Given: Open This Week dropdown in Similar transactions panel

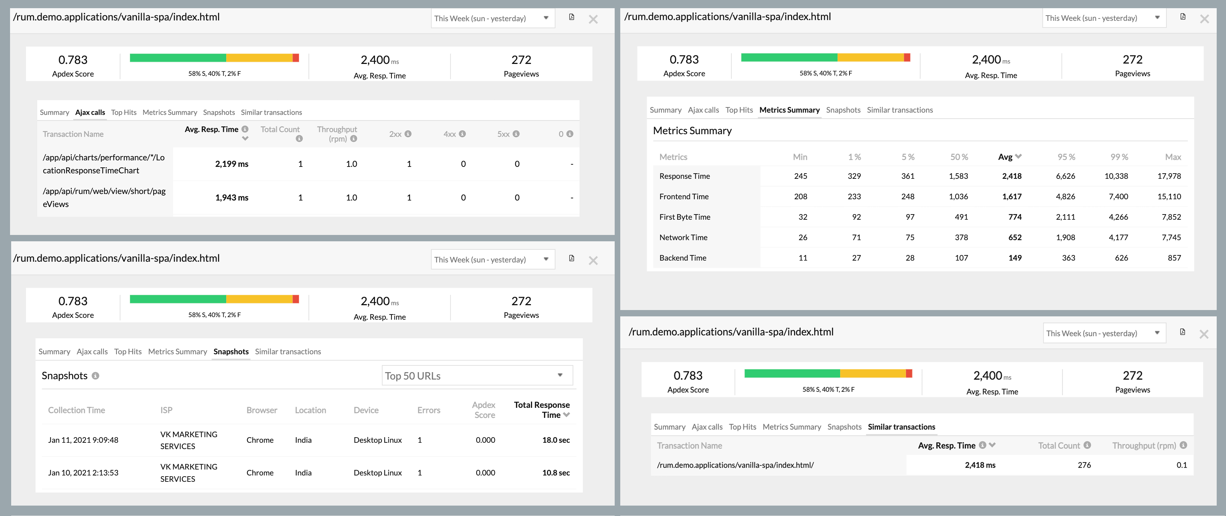Looking at the screenshot, I should coord(1104,333).
